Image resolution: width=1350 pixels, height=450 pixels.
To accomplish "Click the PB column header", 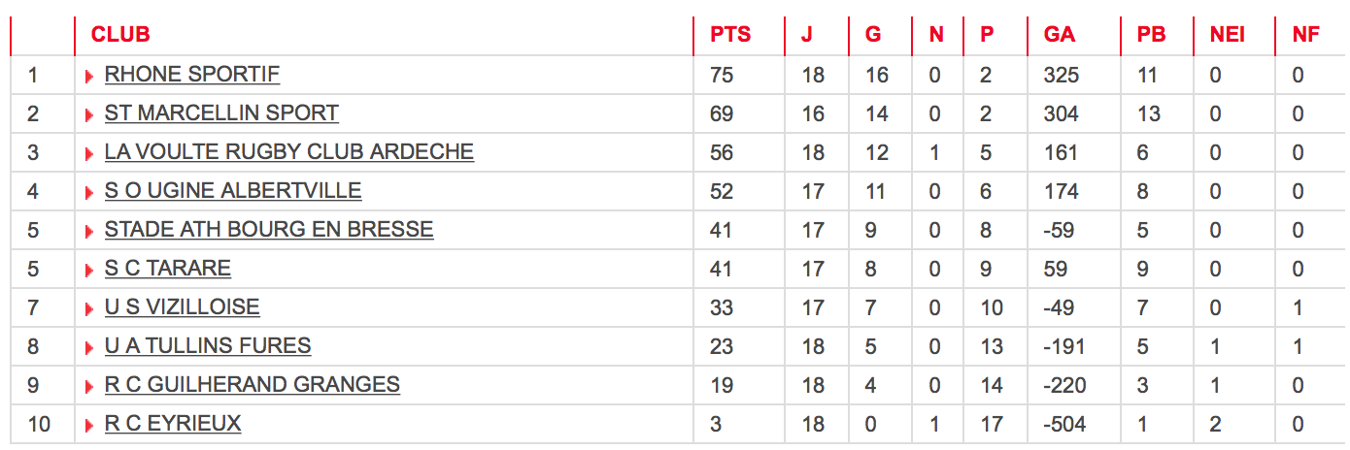I will [x=1151, y=35].
